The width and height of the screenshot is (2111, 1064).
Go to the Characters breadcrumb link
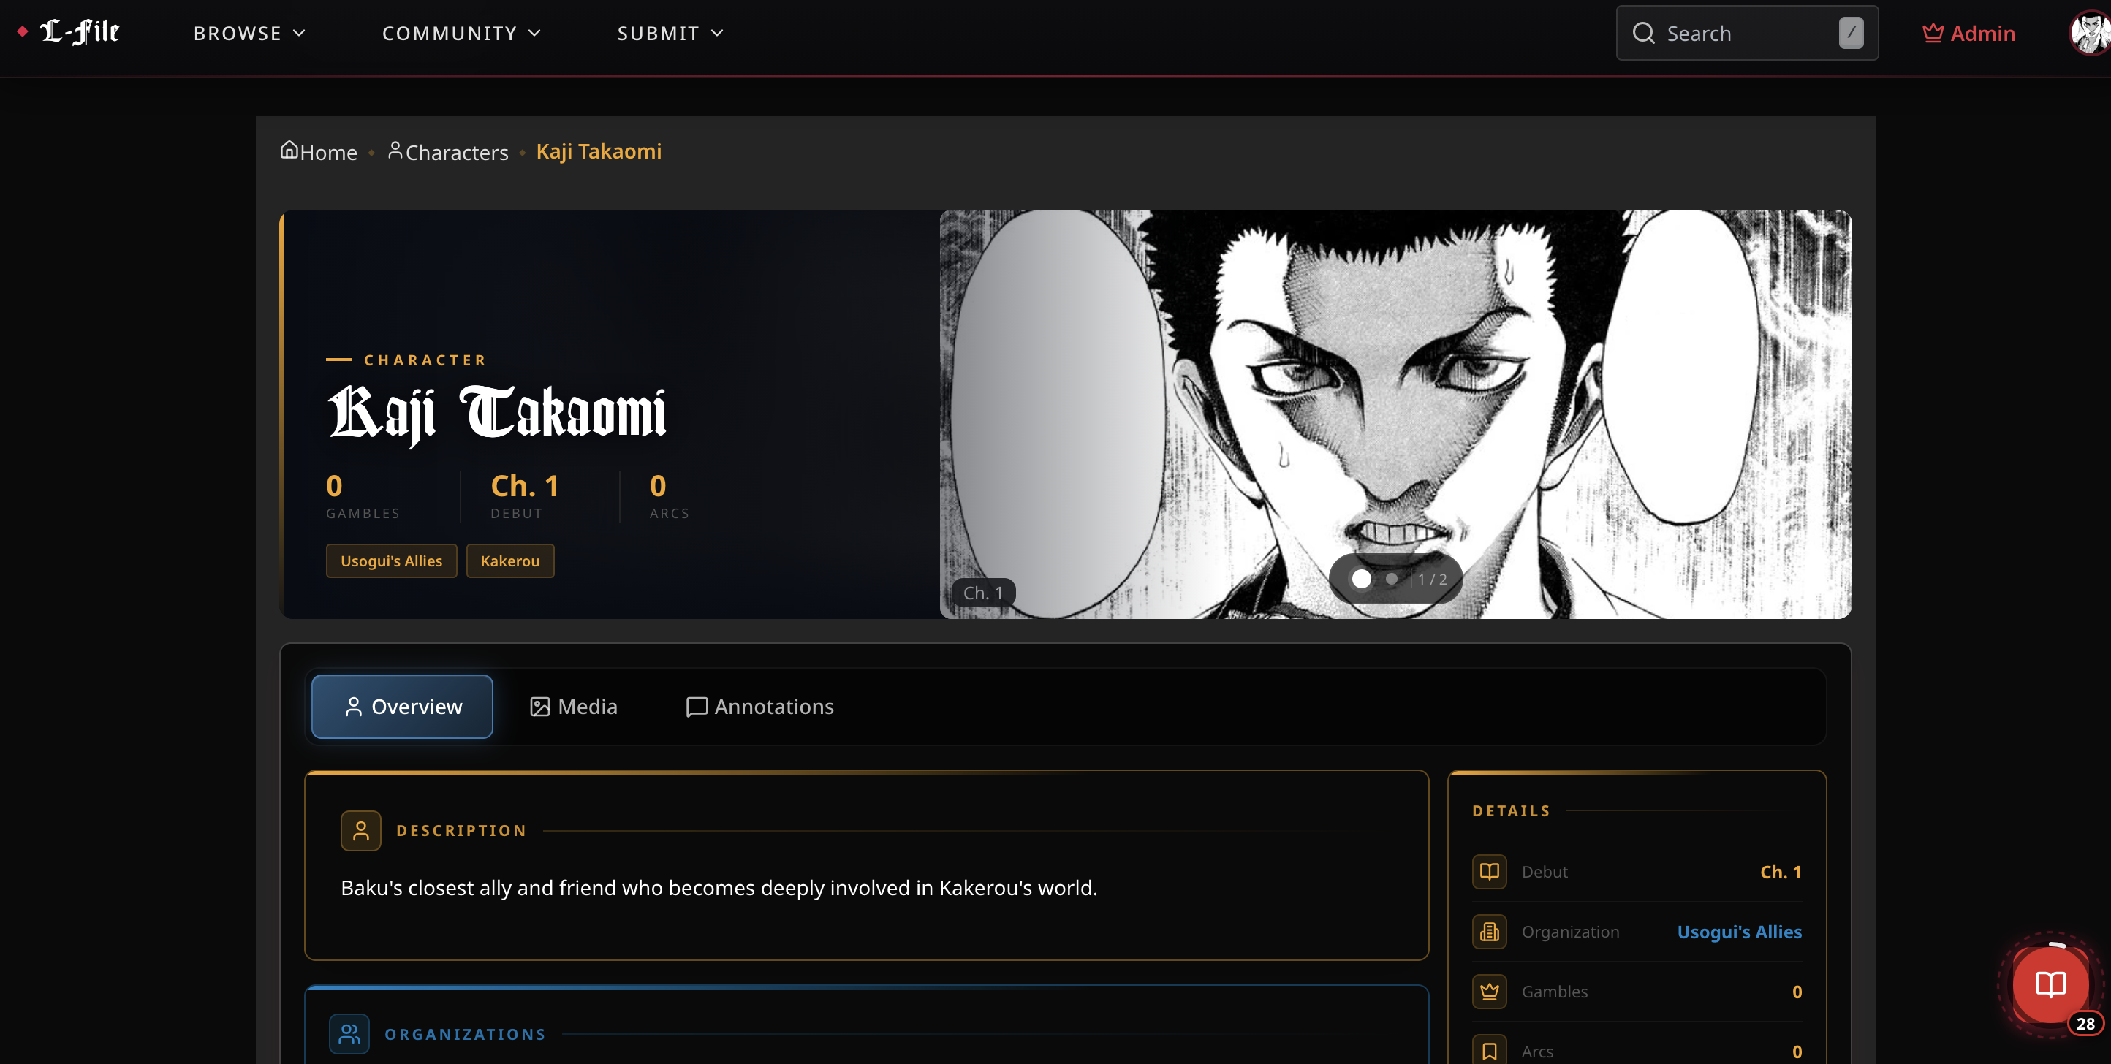click(447, 151)
